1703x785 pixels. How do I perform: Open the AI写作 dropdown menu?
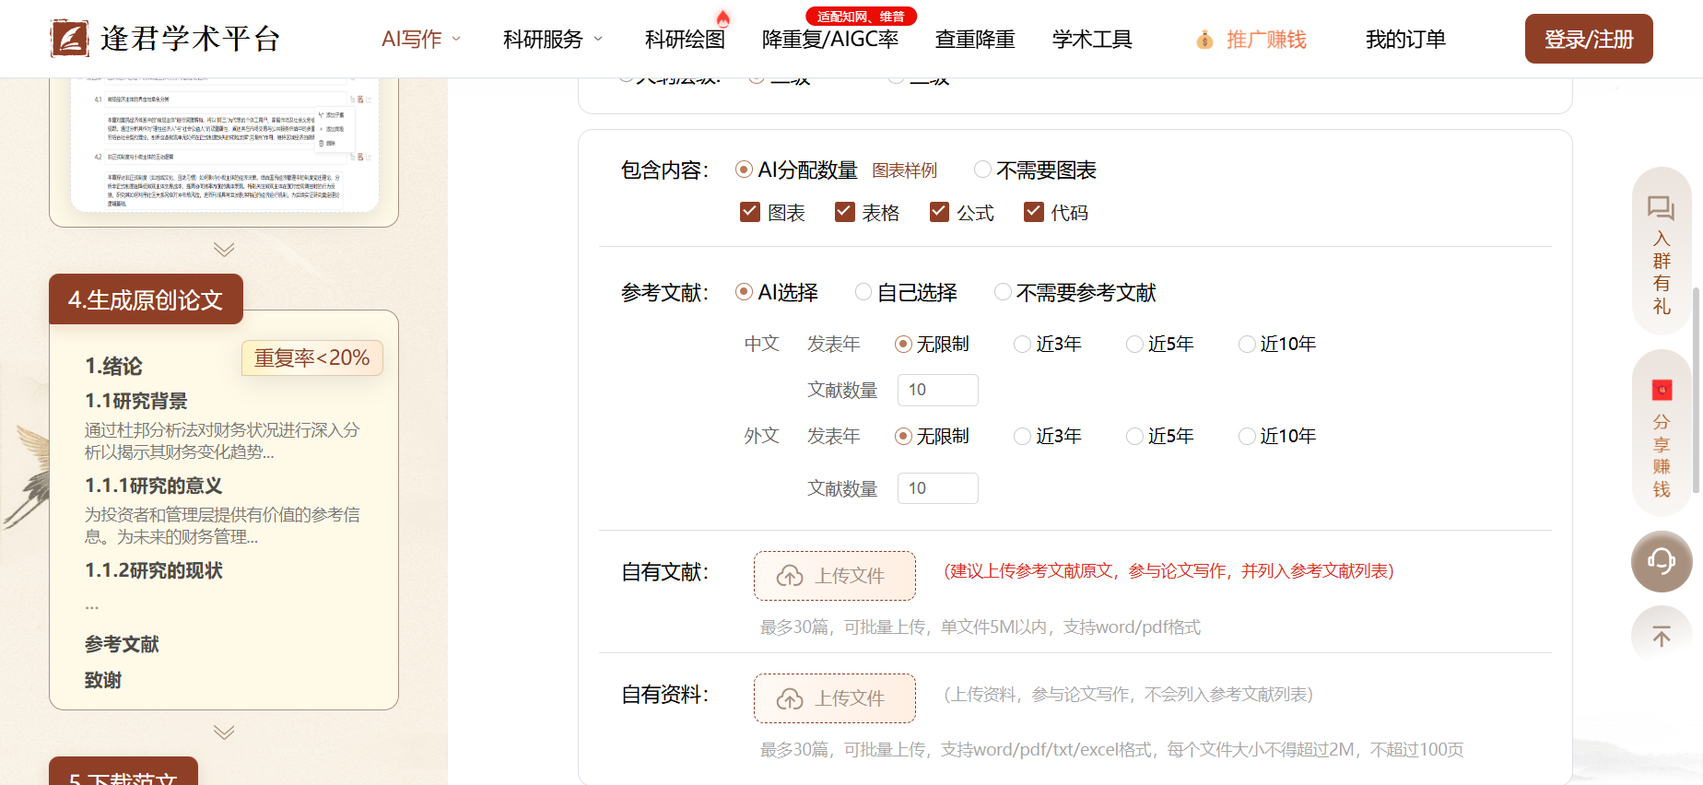pos(421,40)
